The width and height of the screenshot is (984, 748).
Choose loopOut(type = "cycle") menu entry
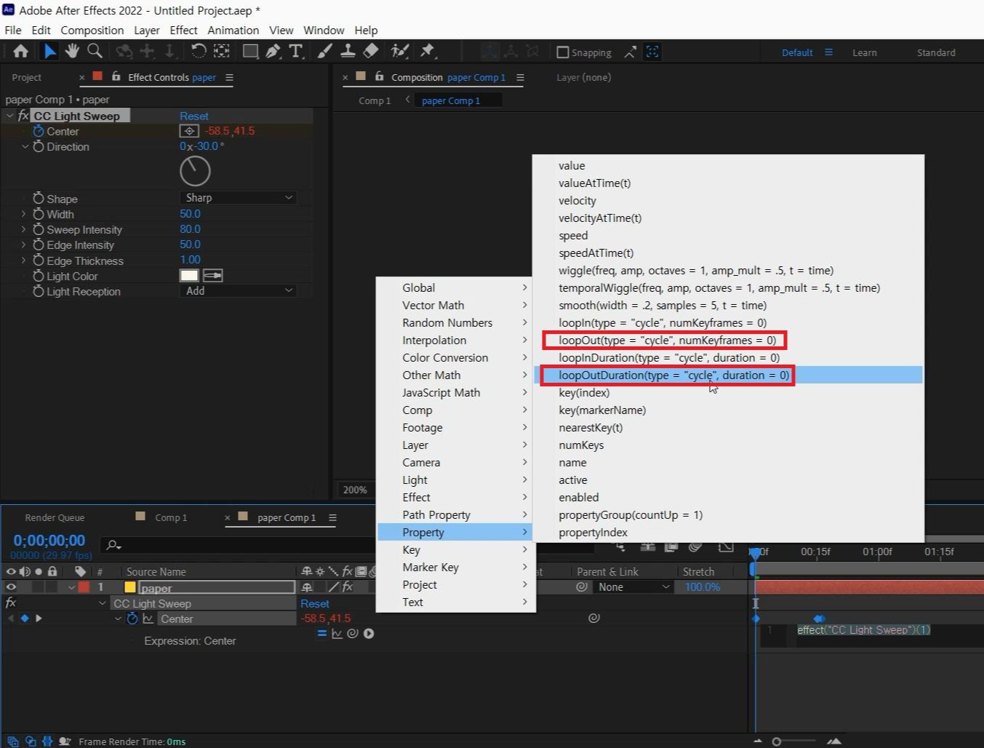click(x=729, y=341)
